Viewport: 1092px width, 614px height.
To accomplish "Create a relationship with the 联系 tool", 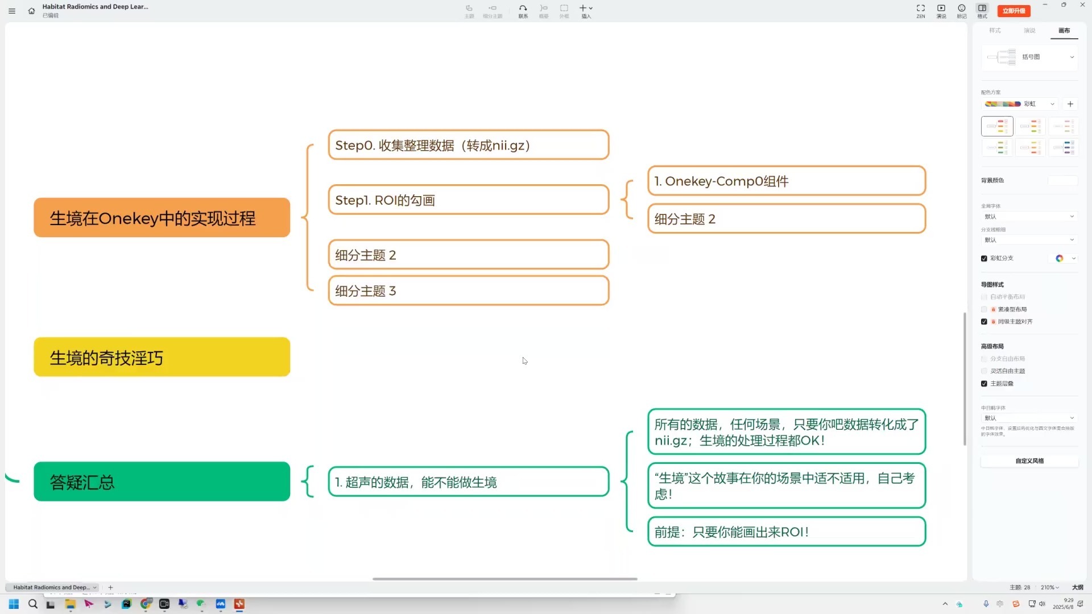I will (x=523, y=11).
